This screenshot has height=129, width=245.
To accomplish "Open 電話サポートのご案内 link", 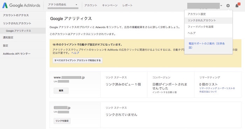I will (206, 45).
